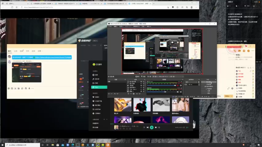Adjust transition duration stepper in OBS
This screenshot has height=147, width=262.
point(199,85)
